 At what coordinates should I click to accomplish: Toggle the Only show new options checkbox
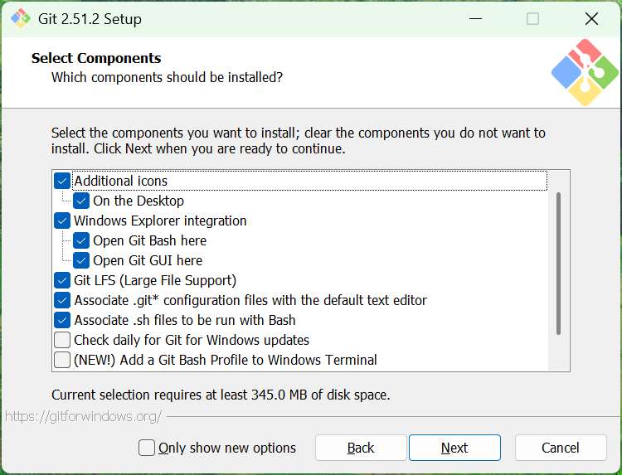(x=147, y=448)
